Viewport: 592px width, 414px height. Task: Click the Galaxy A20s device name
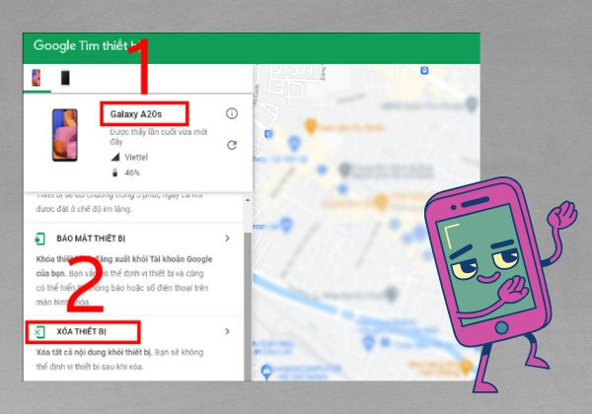click(x=136, y=114)
